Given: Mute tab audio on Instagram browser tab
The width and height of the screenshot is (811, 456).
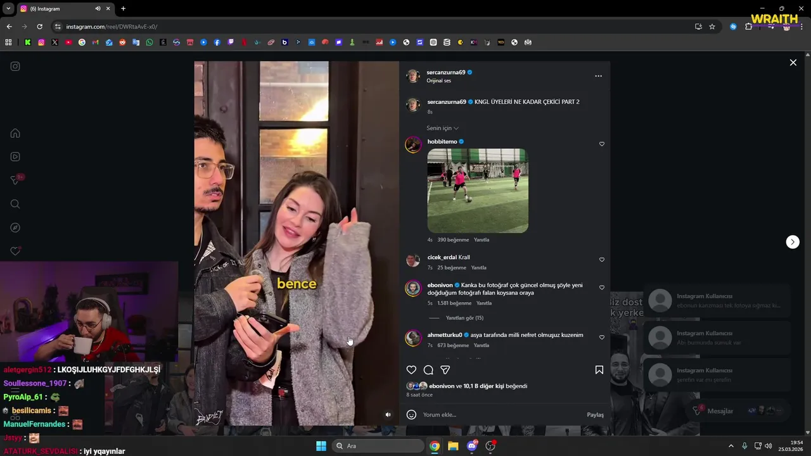Looking at the screenshot, I should tap(98, 9).
